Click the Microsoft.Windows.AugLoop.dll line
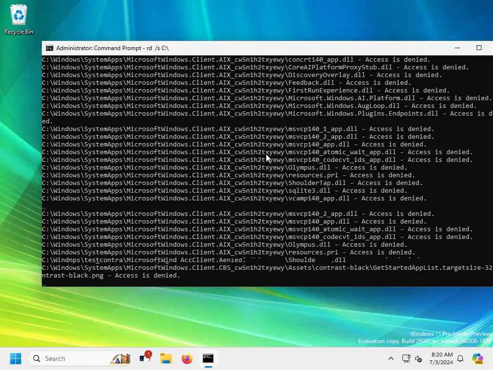 pyautogui.click(x=259, y=106)
